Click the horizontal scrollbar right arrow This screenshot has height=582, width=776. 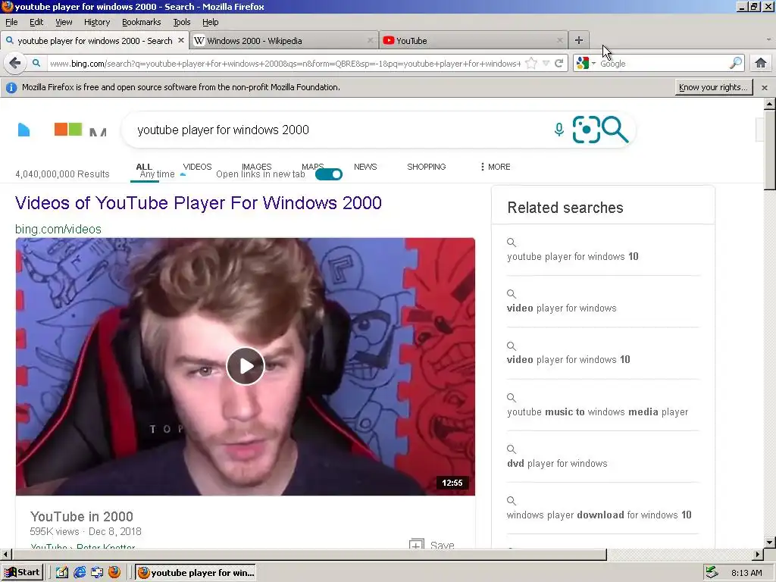pyautogui.click(x=758, y=554)
